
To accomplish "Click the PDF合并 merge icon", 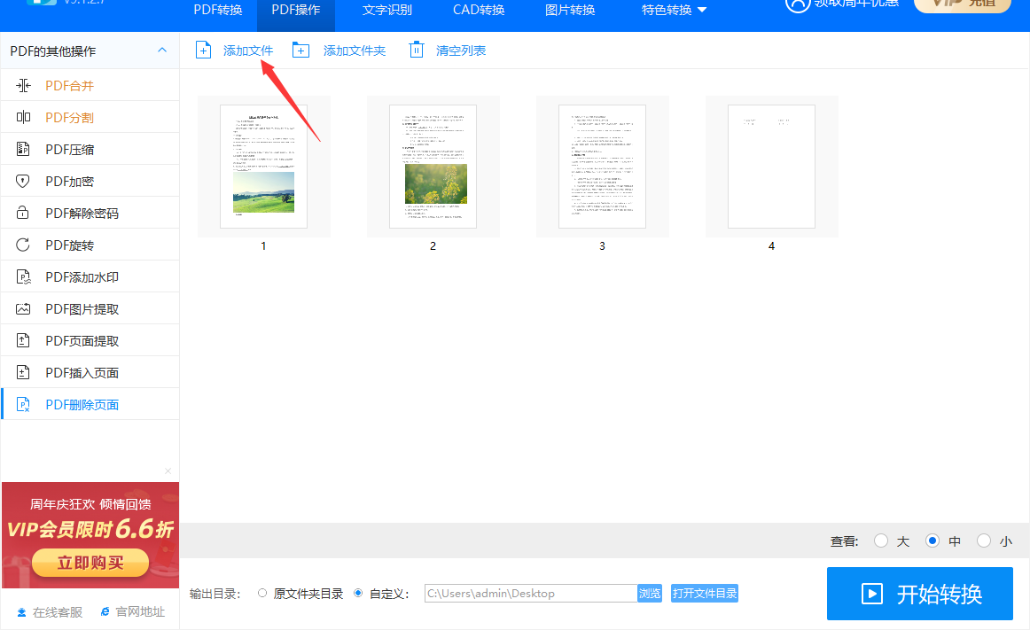I will pyautogui.click(x=23, y=85).
